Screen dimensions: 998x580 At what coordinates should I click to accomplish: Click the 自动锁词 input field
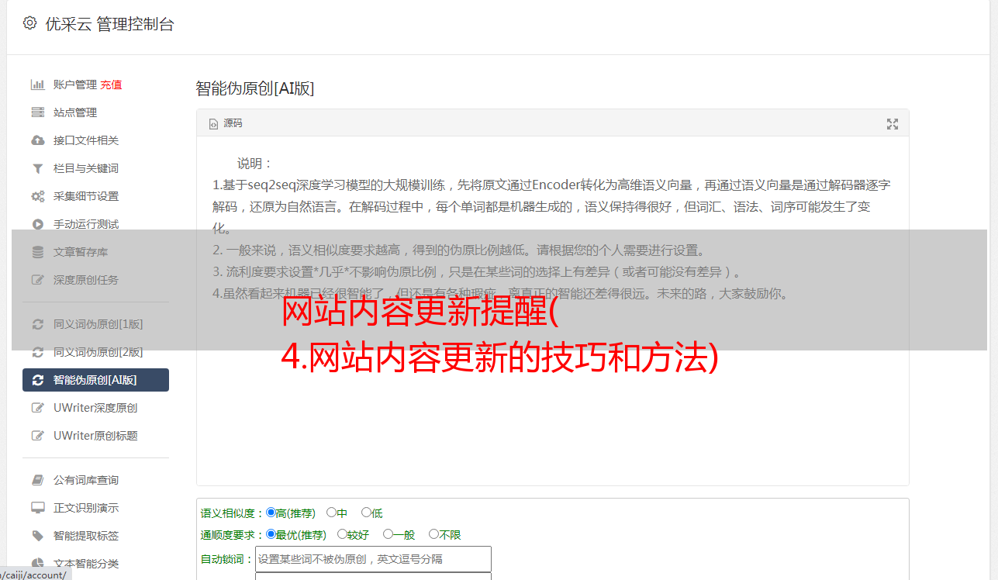[373, 558]
